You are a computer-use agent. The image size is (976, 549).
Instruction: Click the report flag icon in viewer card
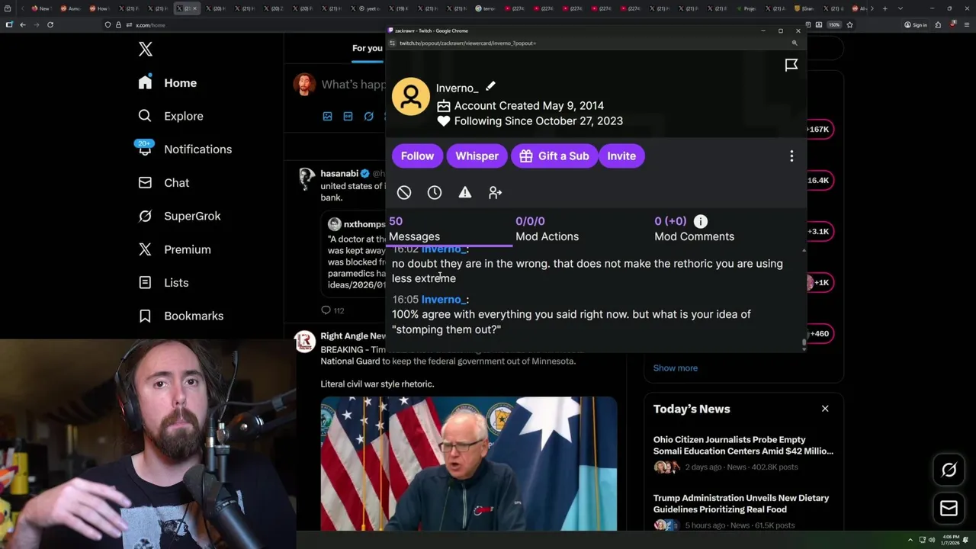click(x=791, y=65)
